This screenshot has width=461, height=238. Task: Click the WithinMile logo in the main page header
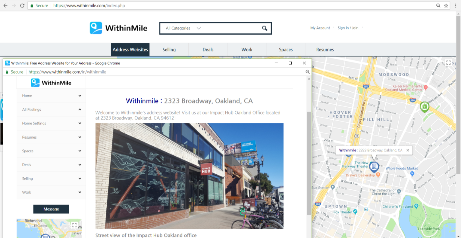click(x=119, y=28)
